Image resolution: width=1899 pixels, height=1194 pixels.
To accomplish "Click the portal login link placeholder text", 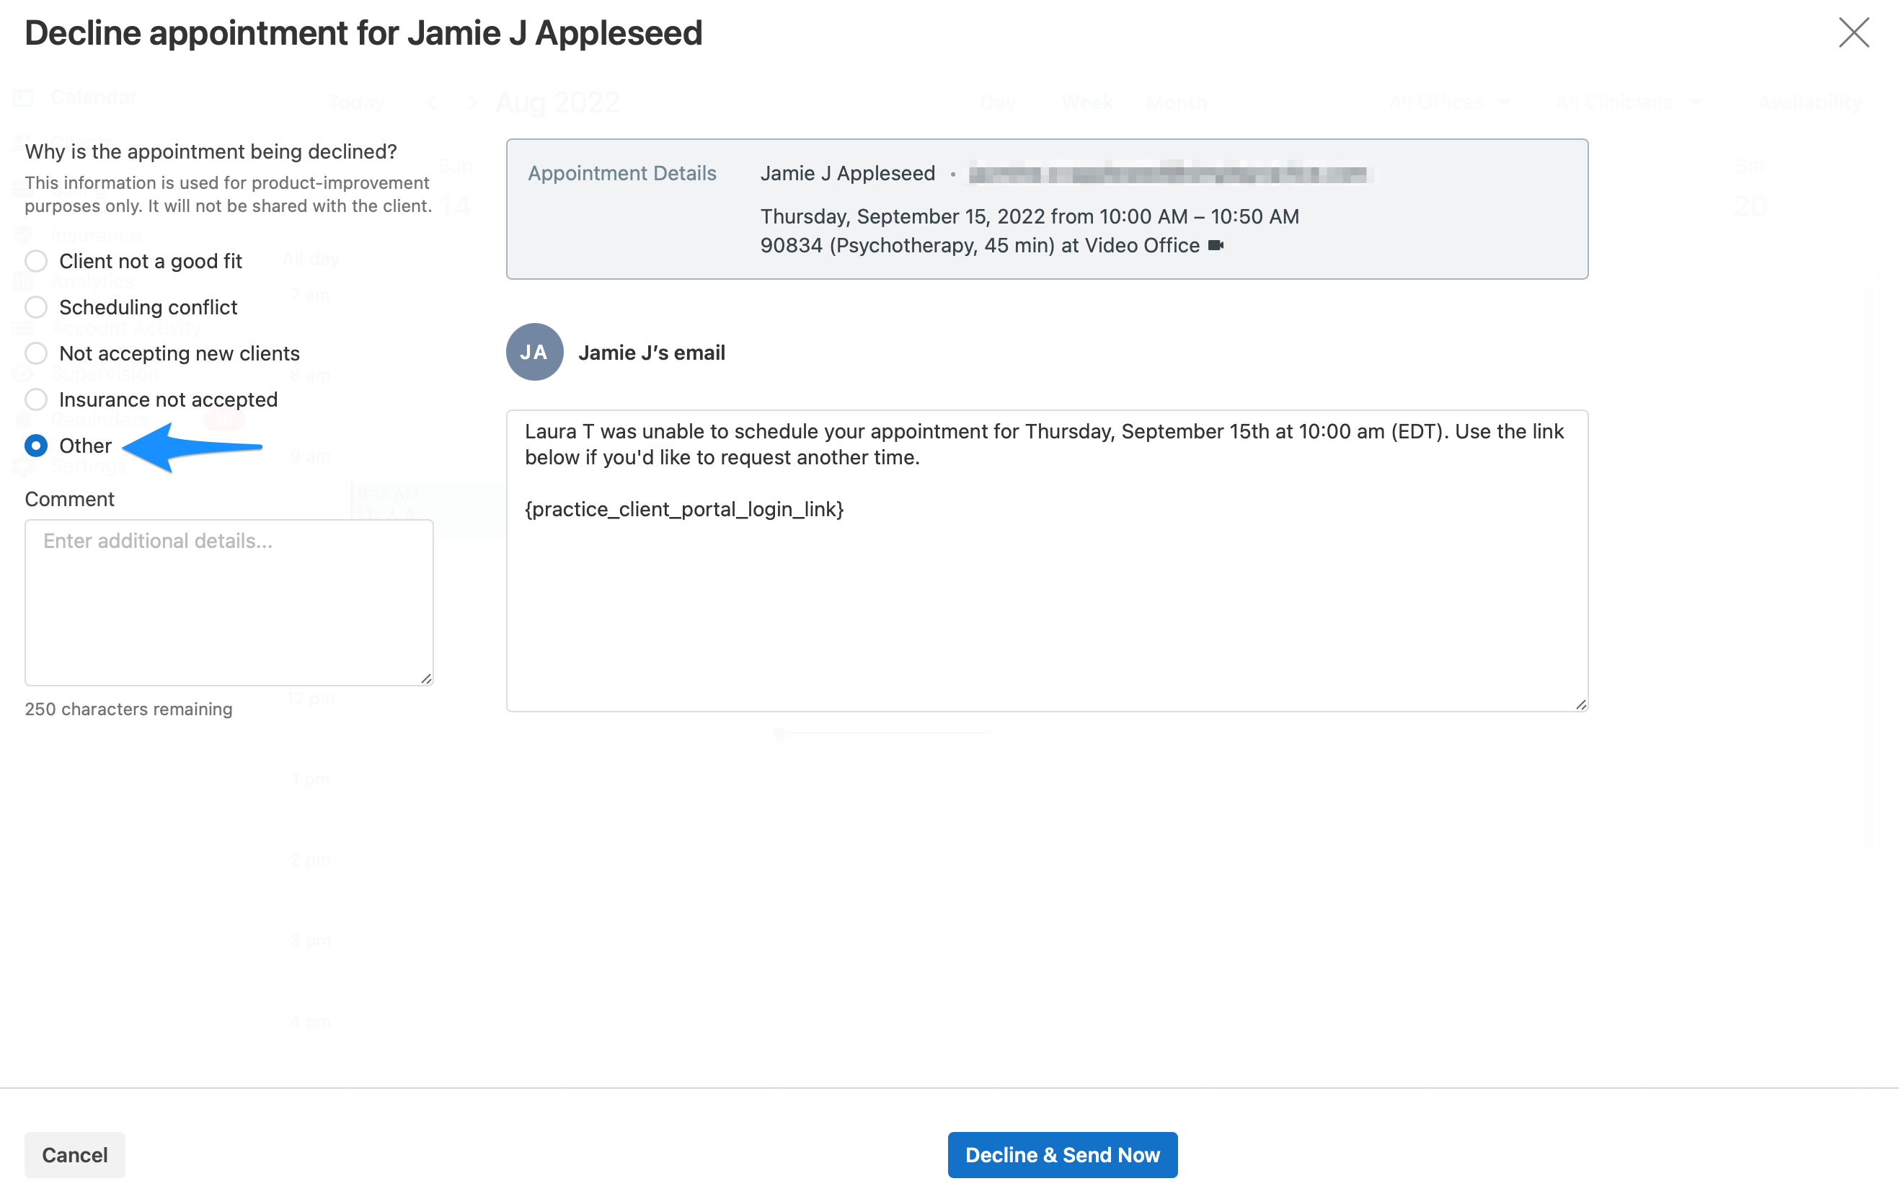I will [683, 510].
